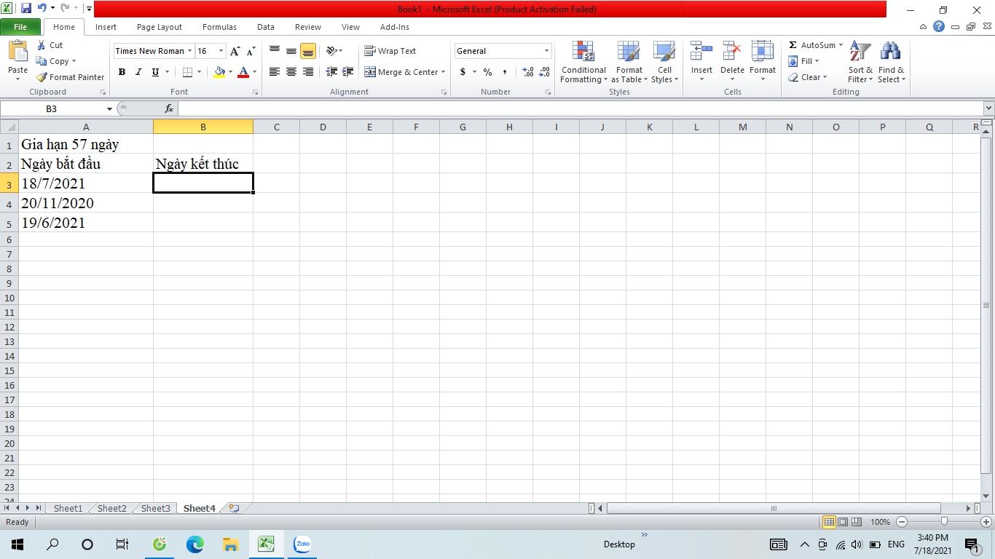This screenshot has width=995, height=559.
Task: Open the font size dropdown
Action: [221, 51]
